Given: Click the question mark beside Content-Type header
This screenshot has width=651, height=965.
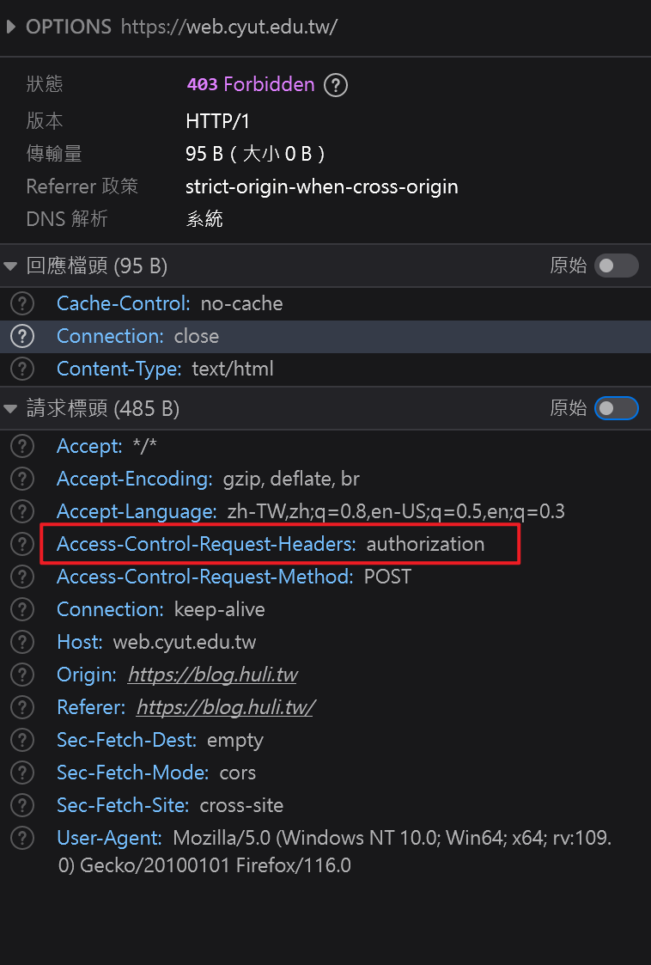Looking at the screenshot, I should (x=21, y=369).
